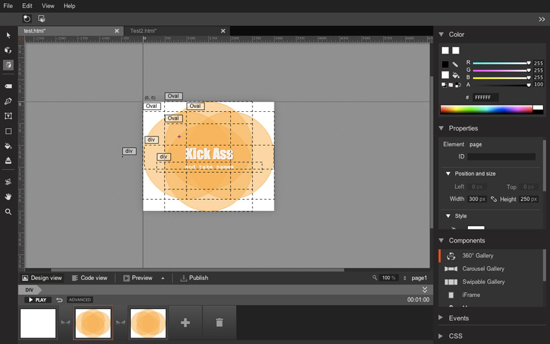Viewport: 550px width, 344px height.
Task: Click the 360° Gallery component icon
Action: 451,256
